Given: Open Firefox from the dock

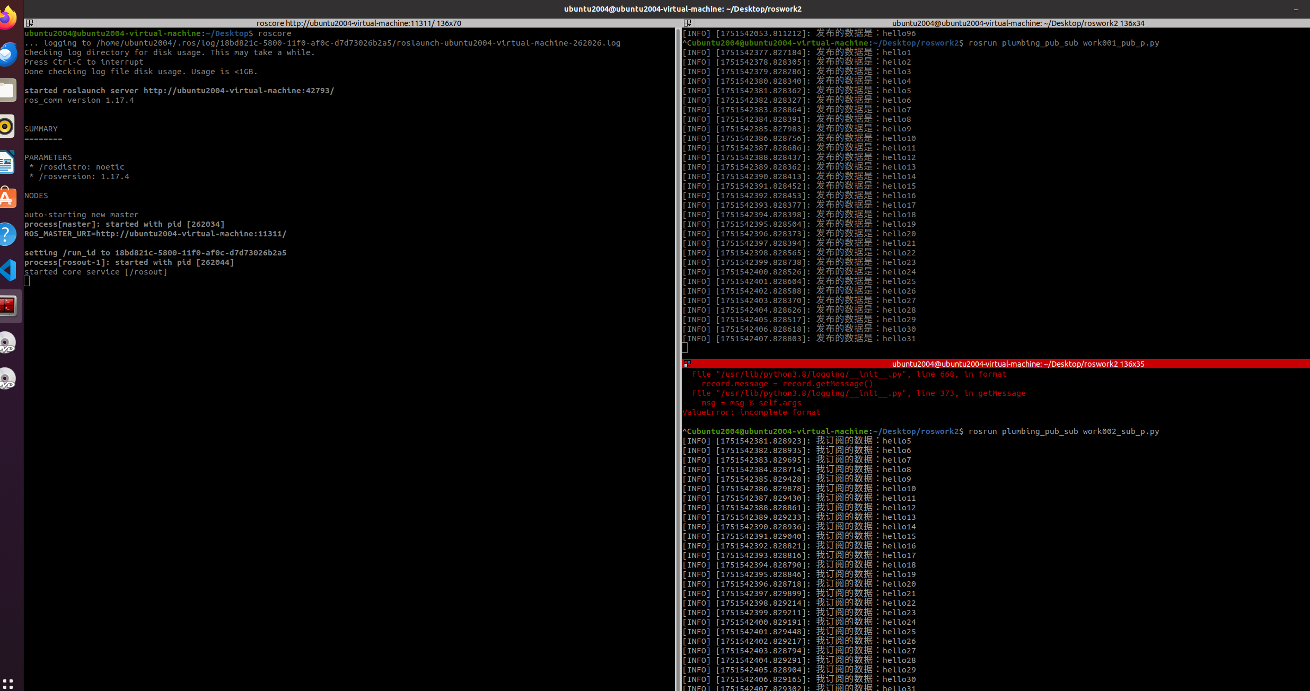Looking at the screenshot, I should click(x=7, y=18).
